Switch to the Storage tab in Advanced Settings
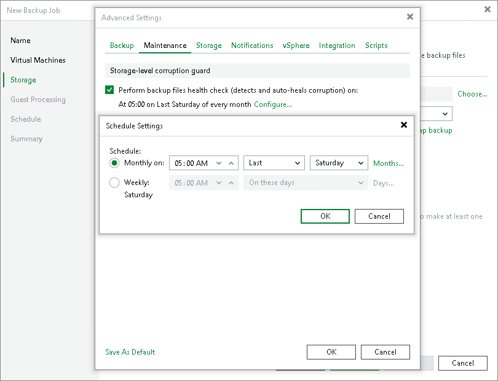This screenshot has width=498, height=381. click(x=209, y=45)
